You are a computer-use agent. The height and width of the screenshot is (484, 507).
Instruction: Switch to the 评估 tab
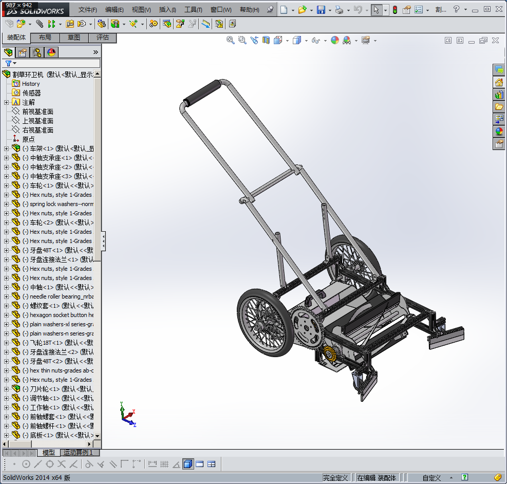point(103,38)
